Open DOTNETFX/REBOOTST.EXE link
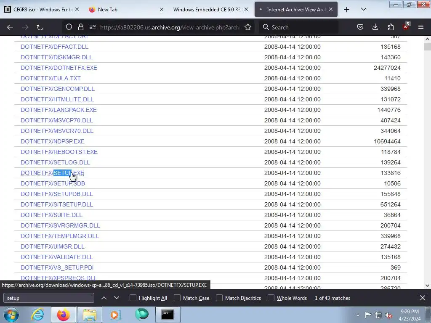 point(59,152)
